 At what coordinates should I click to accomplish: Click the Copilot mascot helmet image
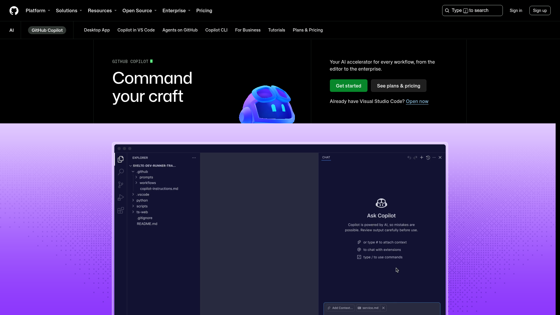(267, 104)
